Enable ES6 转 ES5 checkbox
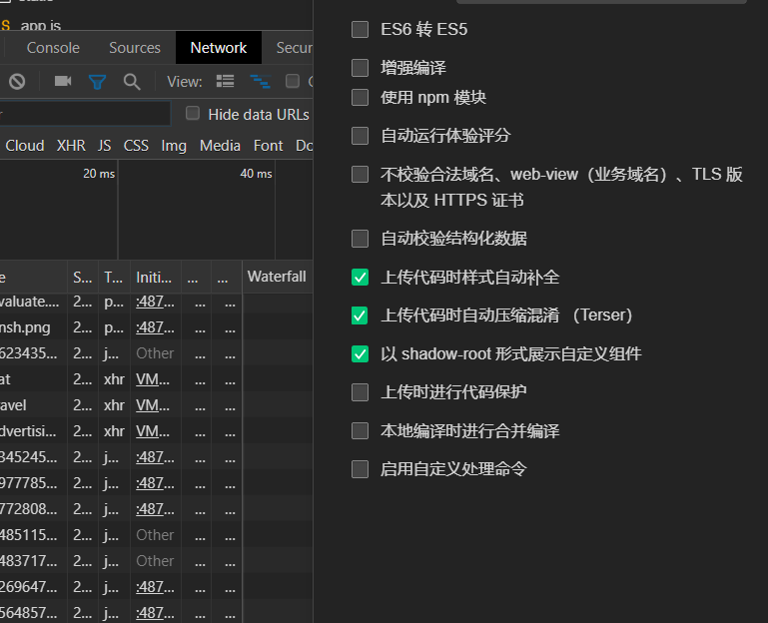This screenshot has width=768, height=623. point(360,29)
